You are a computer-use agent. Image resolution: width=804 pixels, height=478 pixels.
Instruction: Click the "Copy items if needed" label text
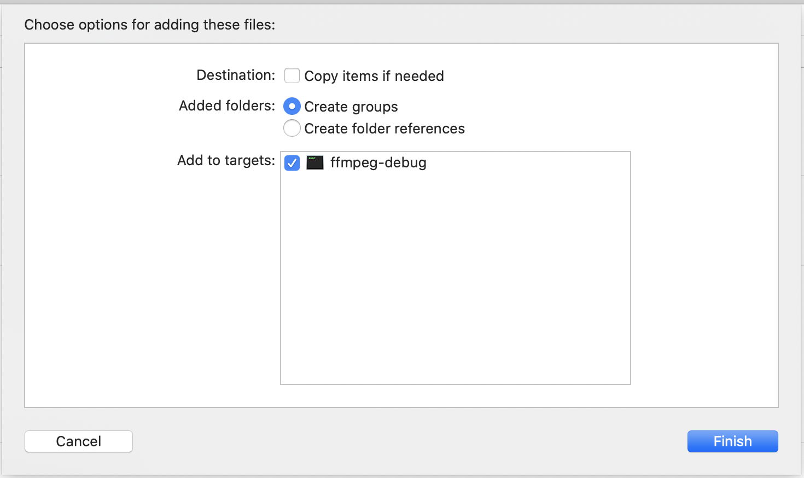tap(374, 76)
